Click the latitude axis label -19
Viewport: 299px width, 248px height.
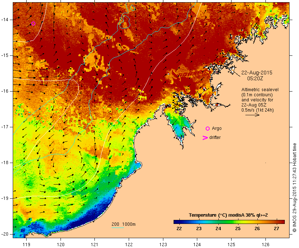click(4, 198)
